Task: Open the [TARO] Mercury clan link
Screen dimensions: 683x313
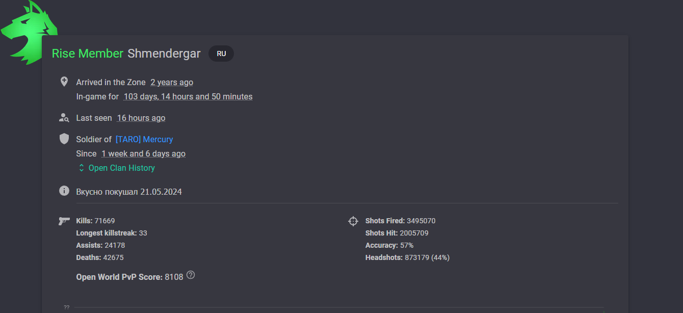Action: tap(144, 139)
